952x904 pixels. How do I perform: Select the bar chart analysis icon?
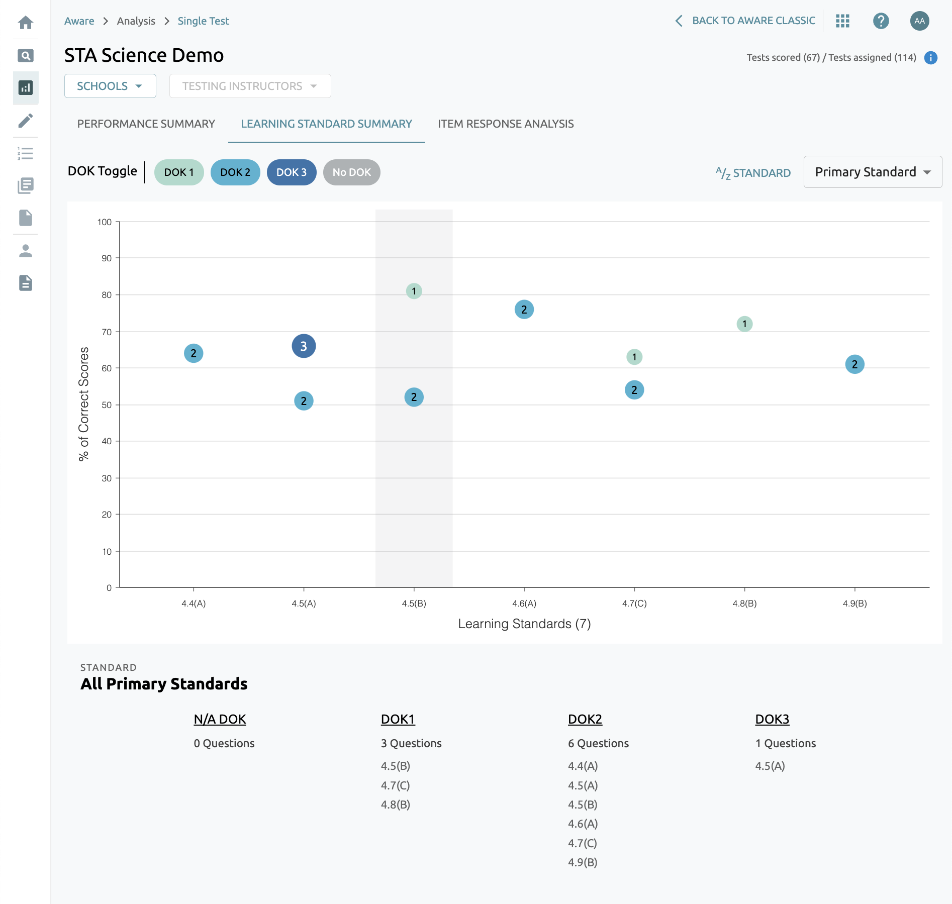pyautogui.click(x=25, y=88)
